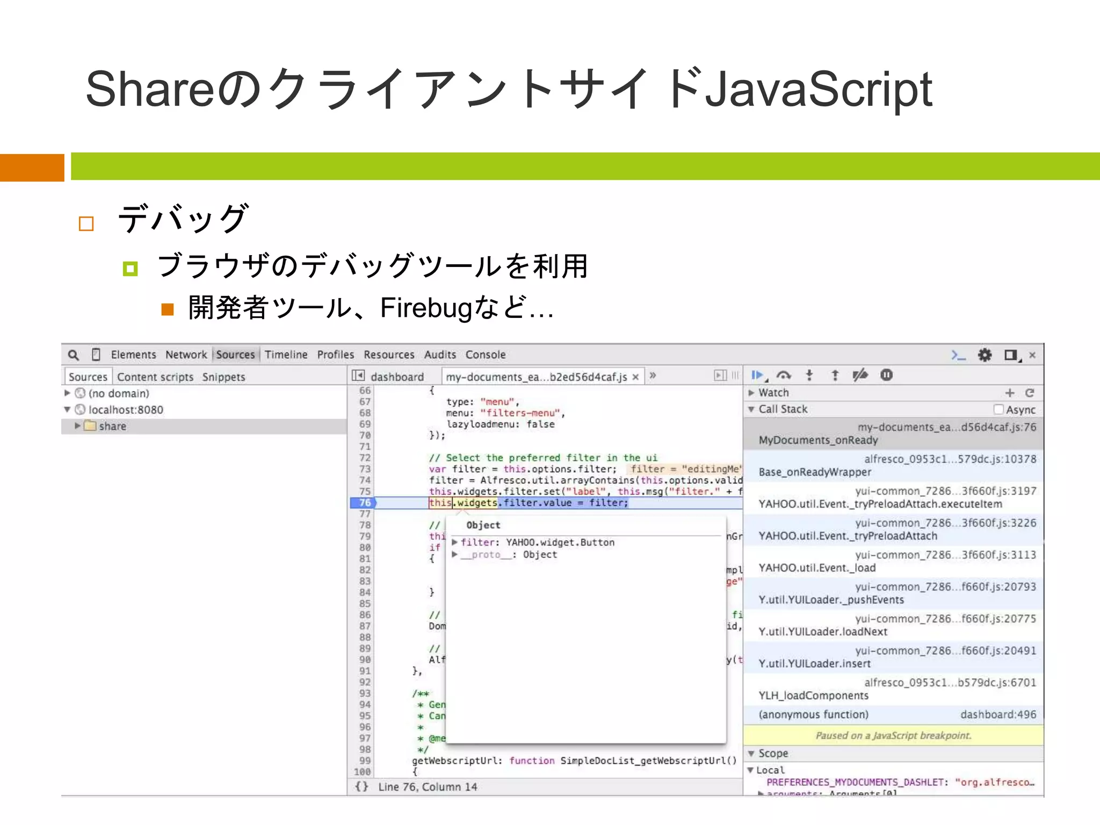
Task: Open the Resources tab
Action: [389, 354]
